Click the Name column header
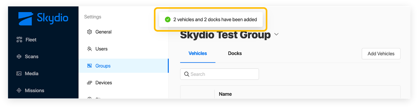The width and height of the screenshot is (418, 108). click(x=225, y=94)
